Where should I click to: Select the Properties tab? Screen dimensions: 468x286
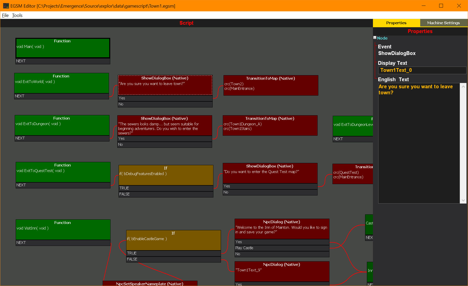click(396, 23)
